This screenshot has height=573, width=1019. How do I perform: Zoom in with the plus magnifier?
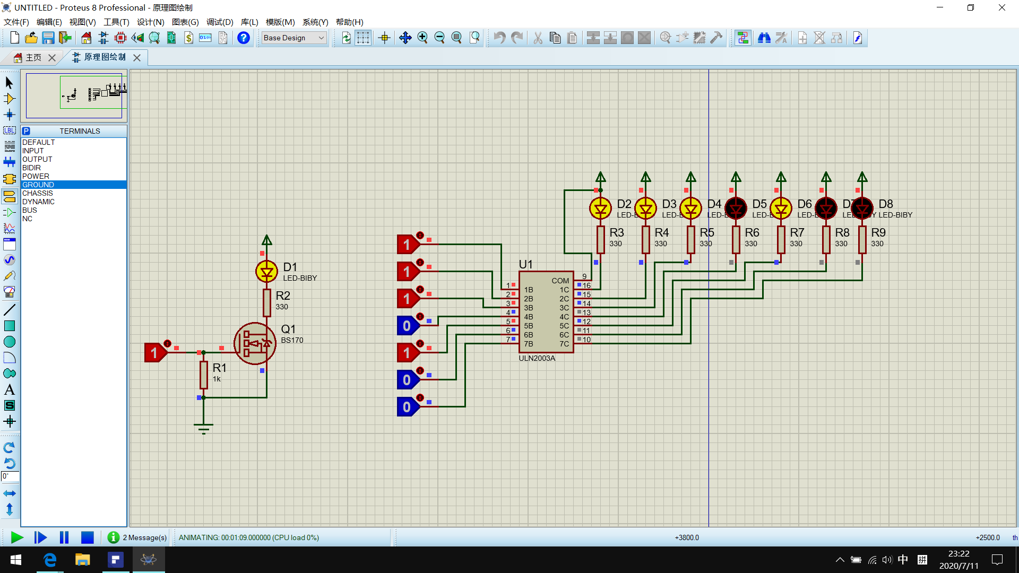pyautogui.click(x=422, y=38)
